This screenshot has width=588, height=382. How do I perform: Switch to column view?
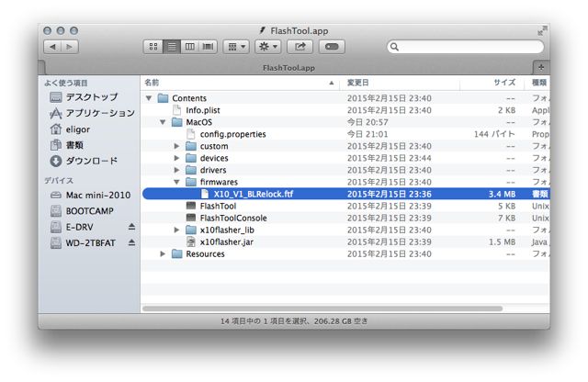pyautogui.click(x=190, y=47)
